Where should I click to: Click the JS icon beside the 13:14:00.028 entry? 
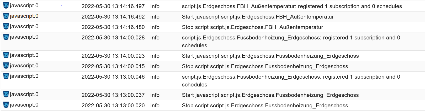pos(6,37)
